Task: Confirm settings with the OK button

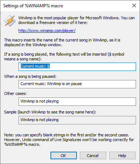Action: [x=63, y=156]
